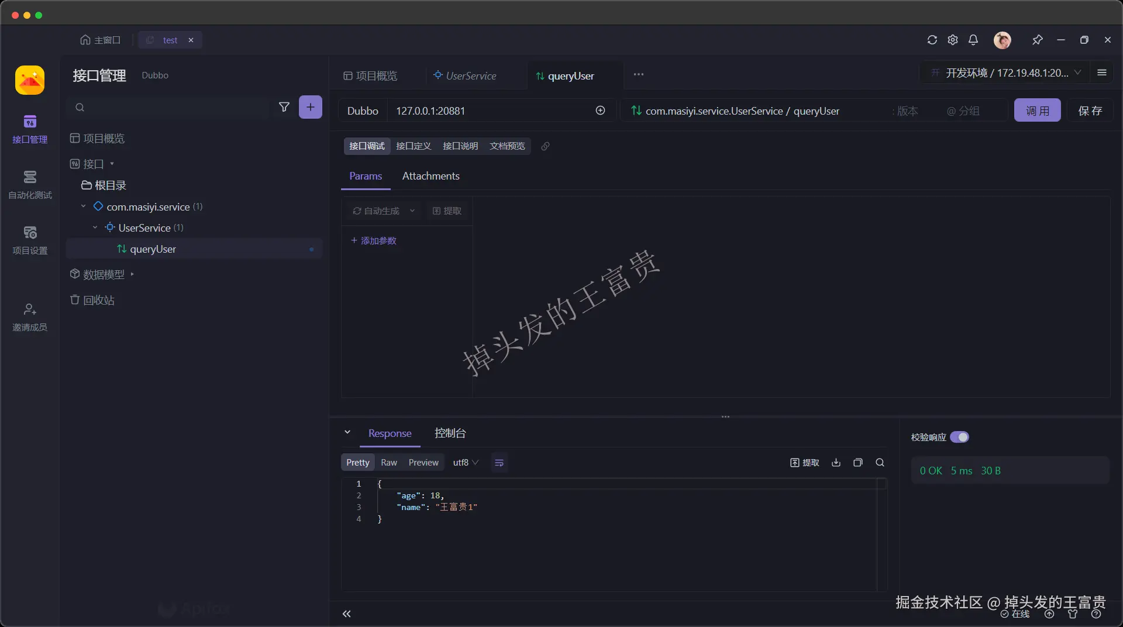1123x627 pixels.
Task: Click the 保存 save button
Action: (1090, 111)
